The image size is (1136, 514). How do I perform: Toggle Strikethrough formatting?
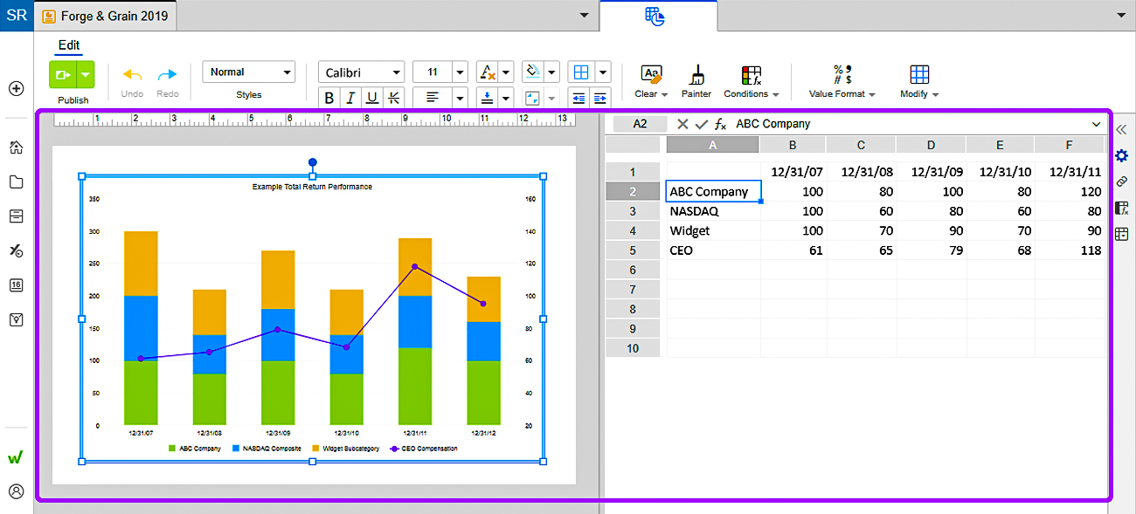(393, 98)
